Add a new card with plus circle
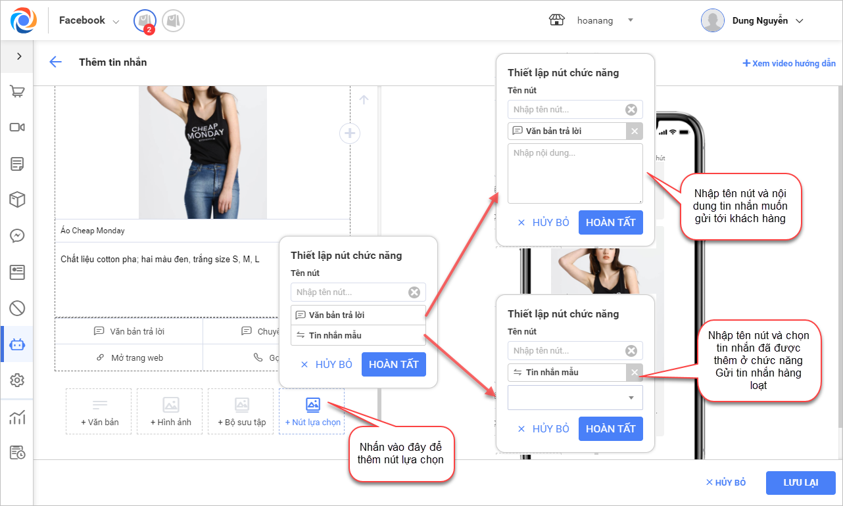This screenshot has width=843, height=506. coord(350,133)
